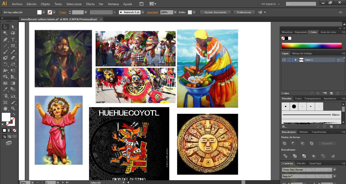Reset default fill and stroke

pos(3,125)
